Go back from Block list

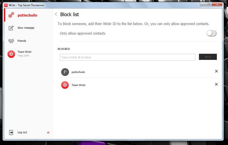coord(56,14)
